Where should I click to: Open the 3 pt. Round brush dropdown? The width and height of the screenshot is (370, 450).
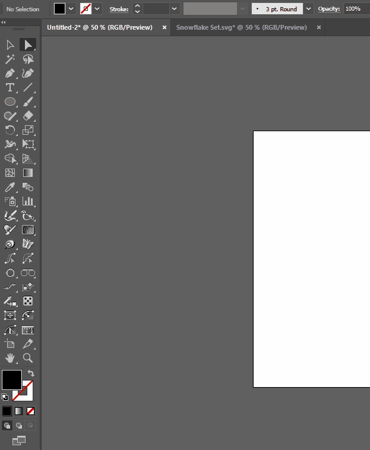(309, 9)
